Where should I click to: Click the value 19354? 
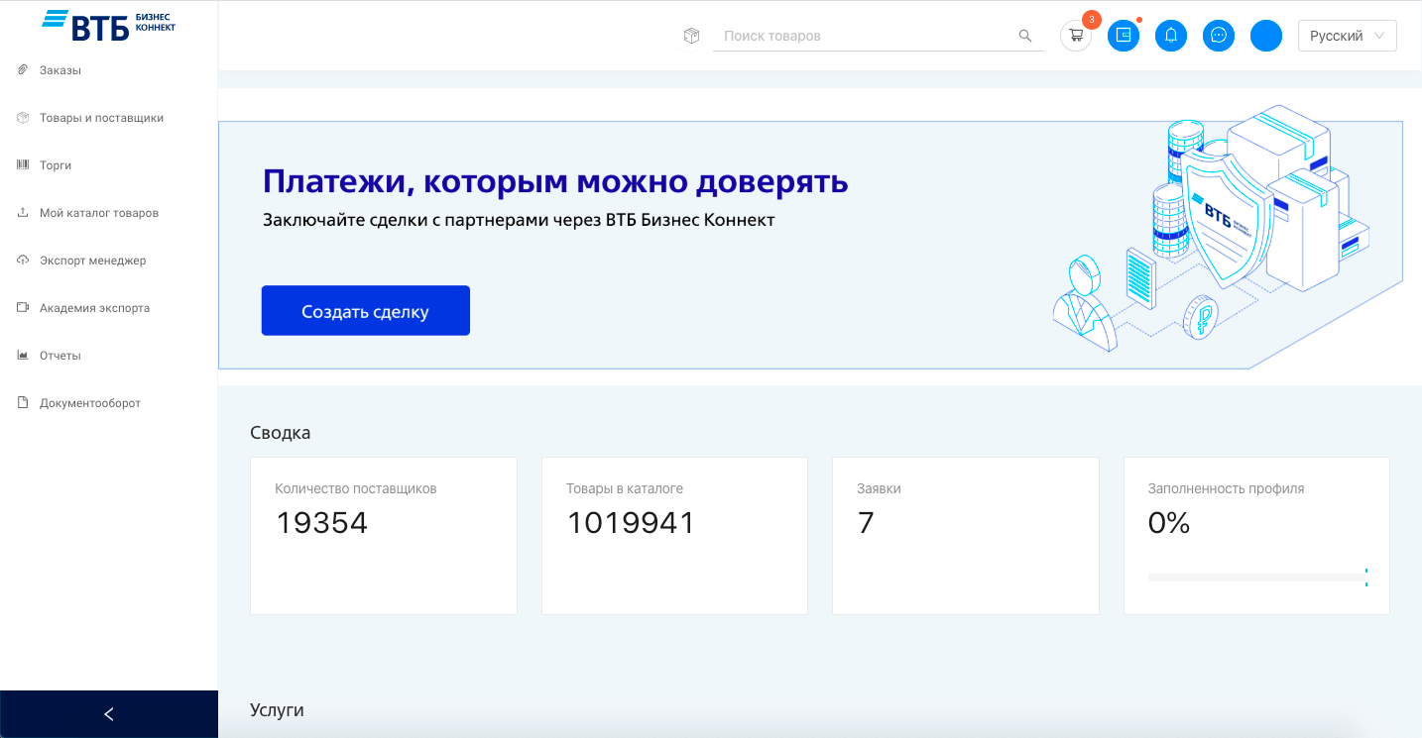tap(322, 523)
